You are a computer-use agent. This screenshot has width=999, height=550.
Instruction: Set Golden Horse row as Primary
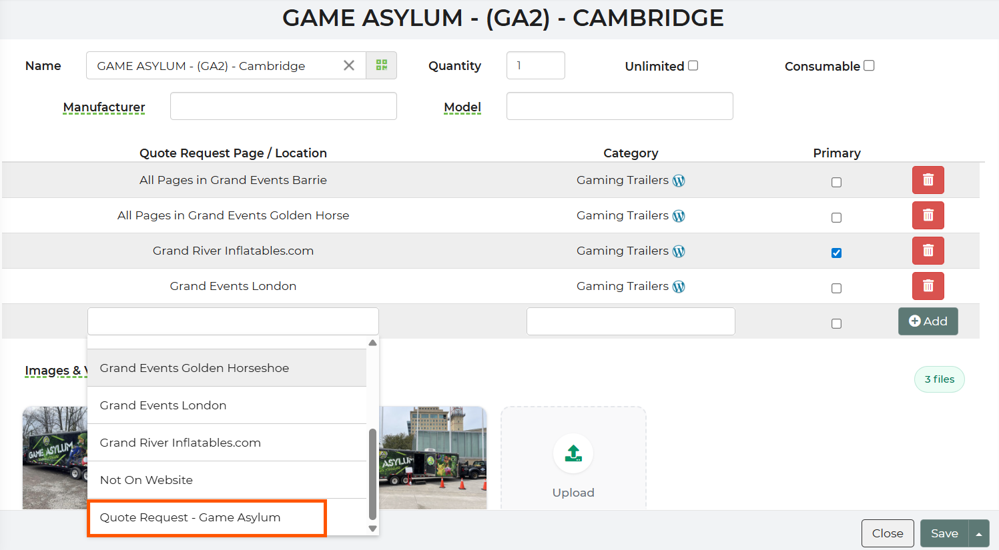pos(836,217)
